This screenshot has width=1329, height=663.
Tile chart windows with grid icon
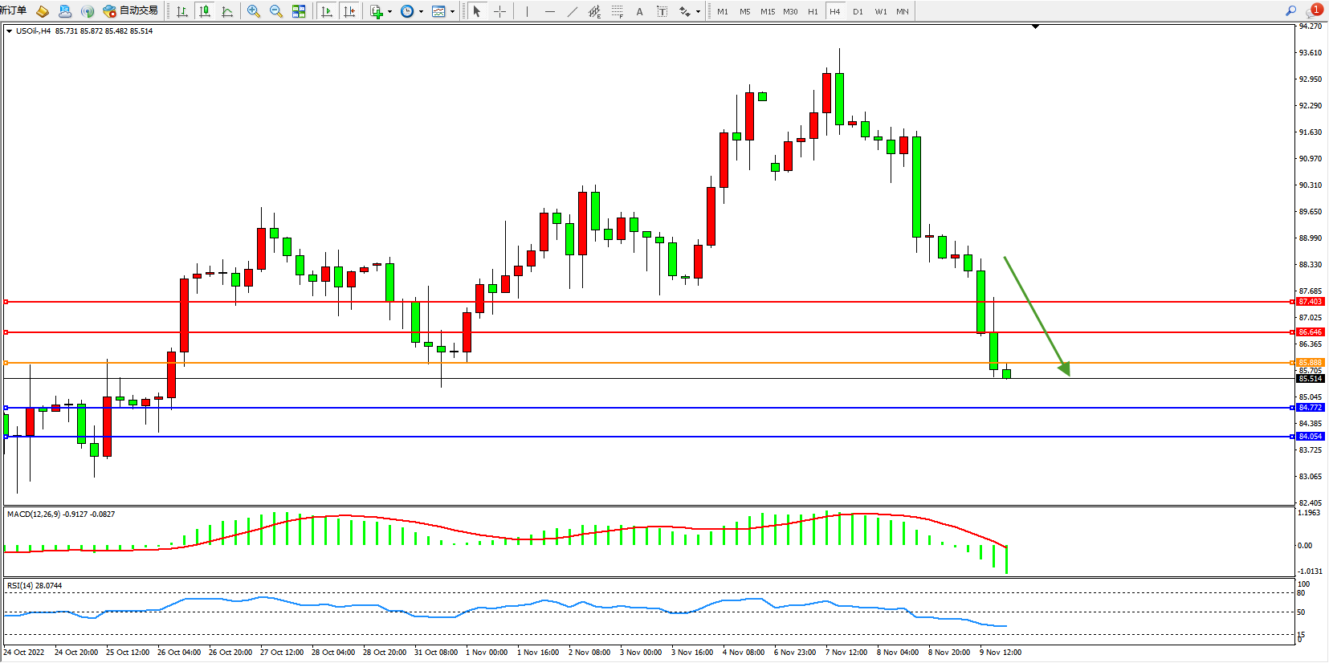(x=299, y=11)
